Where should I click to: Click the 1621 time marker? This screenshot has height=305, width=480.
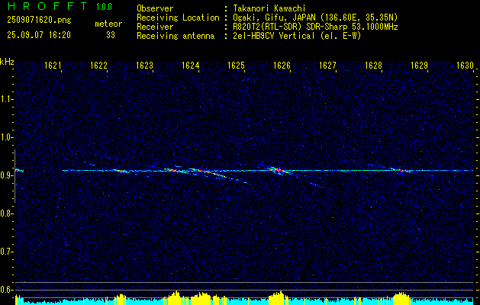click(53, 66)
